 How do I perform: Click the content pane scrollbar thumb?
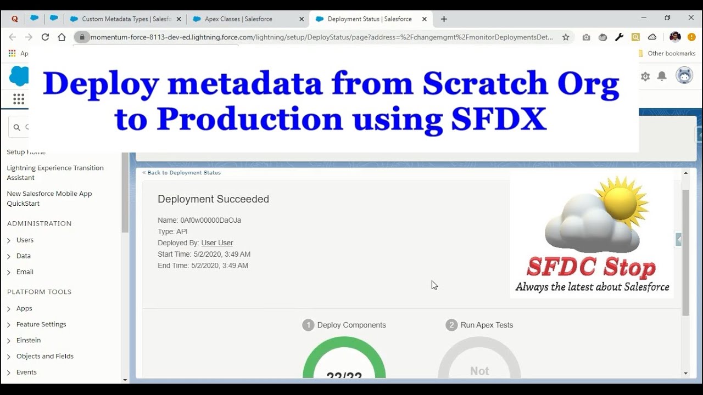[x=685, y=252]
